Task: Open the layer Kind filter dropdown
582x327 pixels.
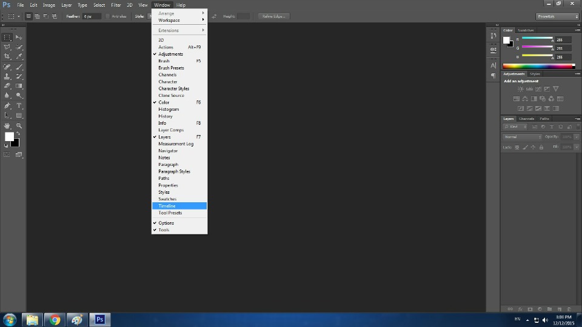Action: (515, 127)
